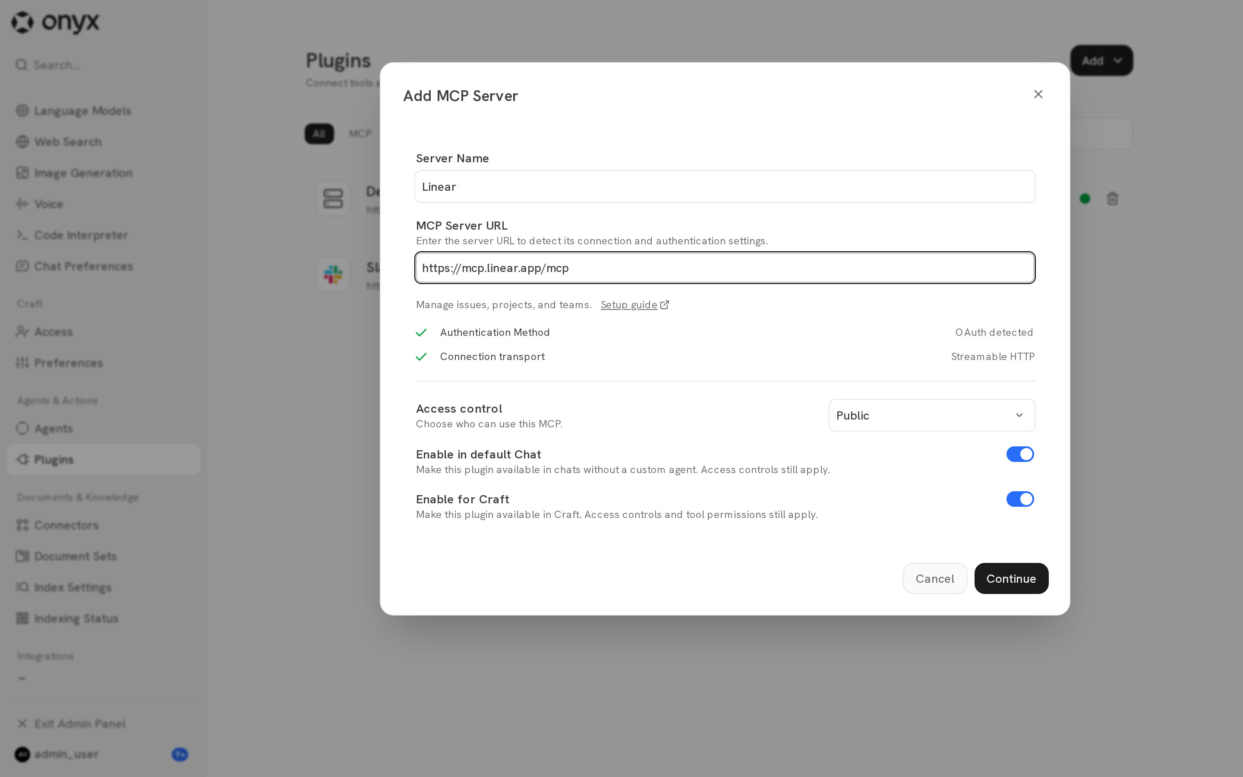
Task: Click the Connectors sidebar icon
Action: coord(22,524)
